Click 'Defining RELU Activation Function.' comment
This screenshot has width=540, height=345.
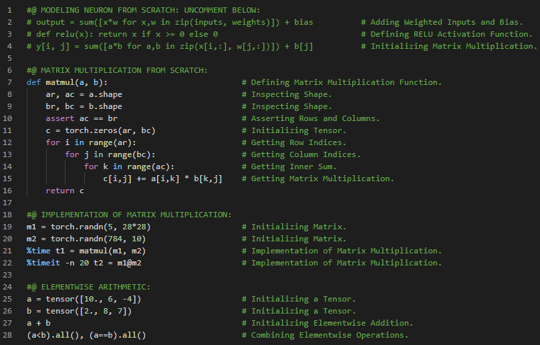point(448,34)
